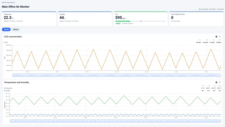Click the green last-update status dot
The height and width of the screenshot is (127, 225).
(200, 9)
